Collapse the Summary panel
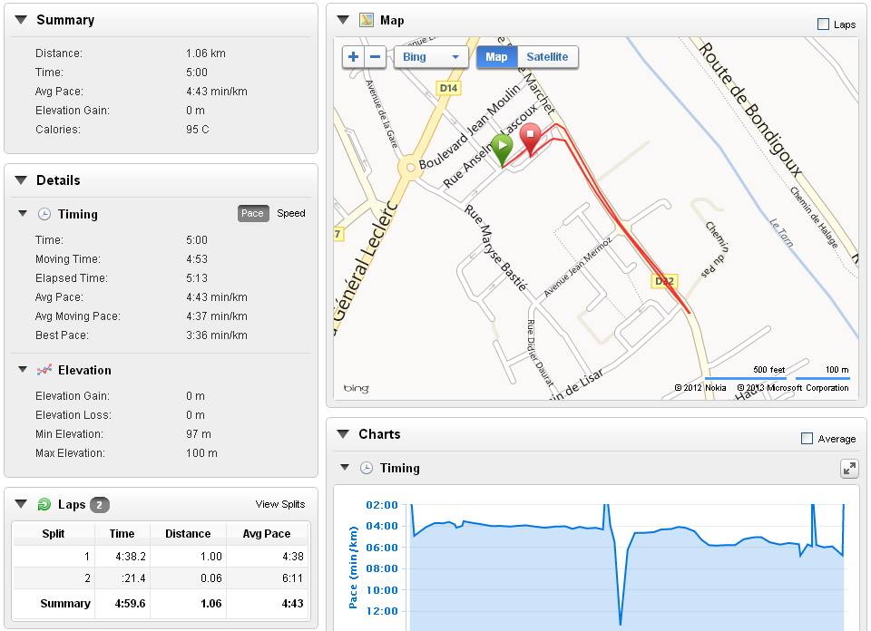The image size is (871, 631). click(21, 20)
